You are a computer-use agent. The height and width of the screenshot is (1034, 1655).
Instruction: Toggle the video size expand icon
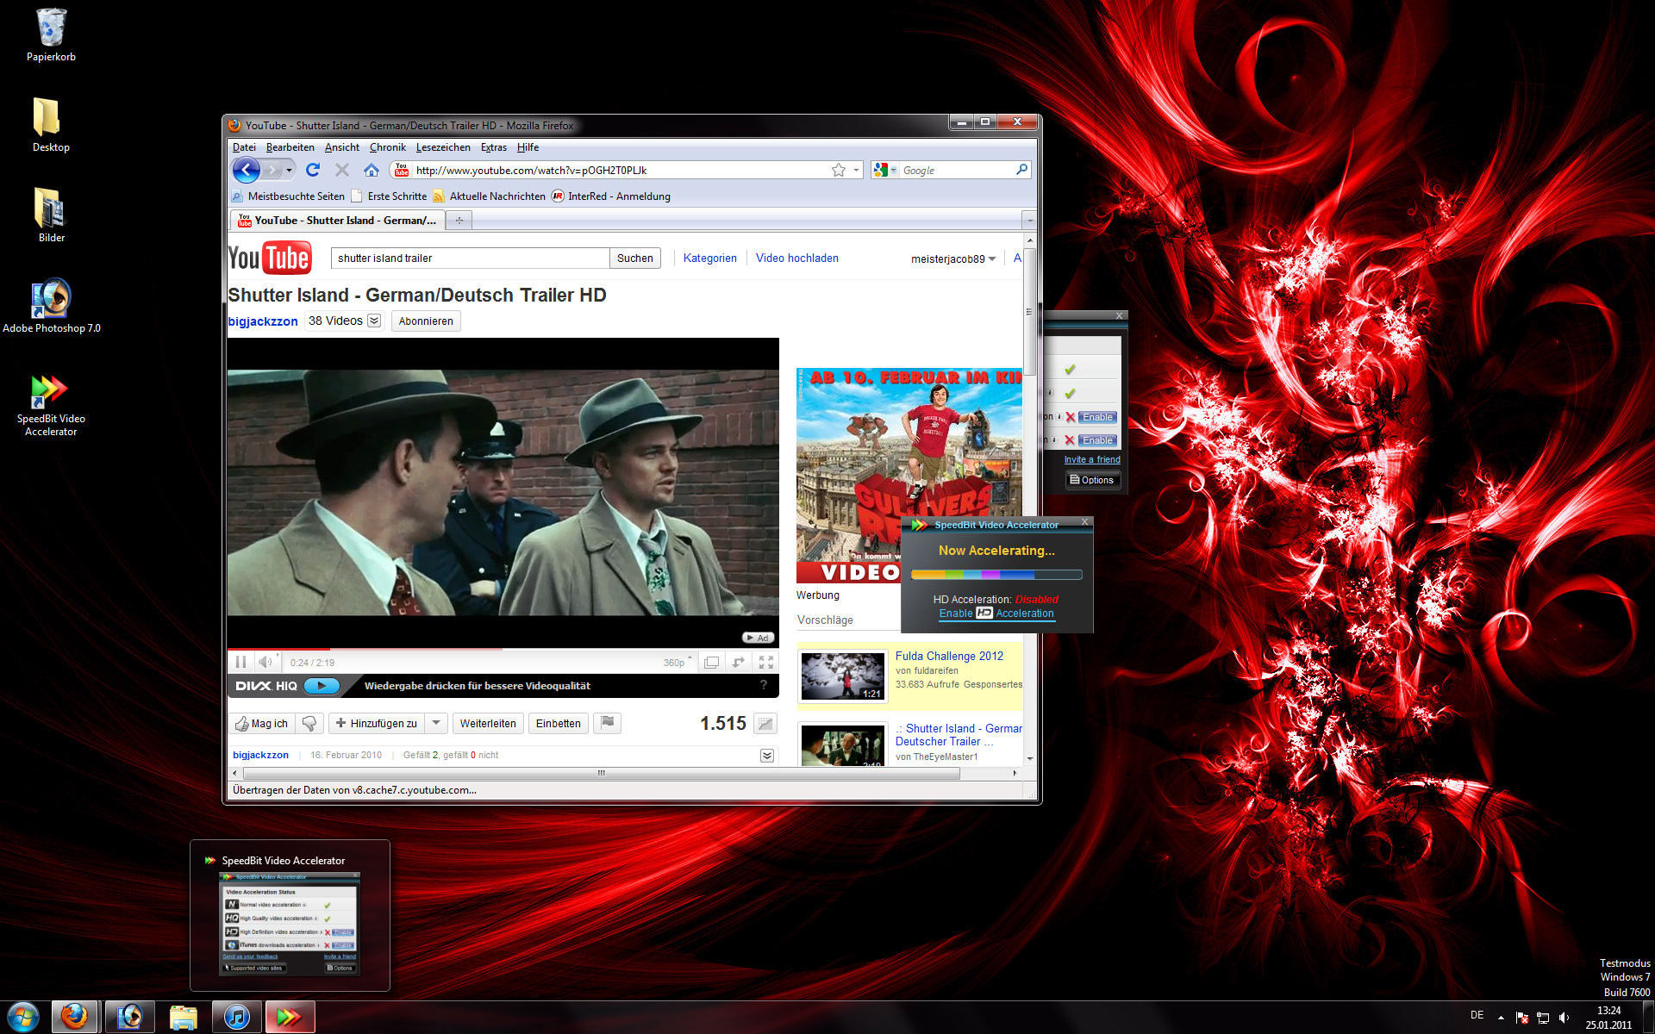pos(739,662)
